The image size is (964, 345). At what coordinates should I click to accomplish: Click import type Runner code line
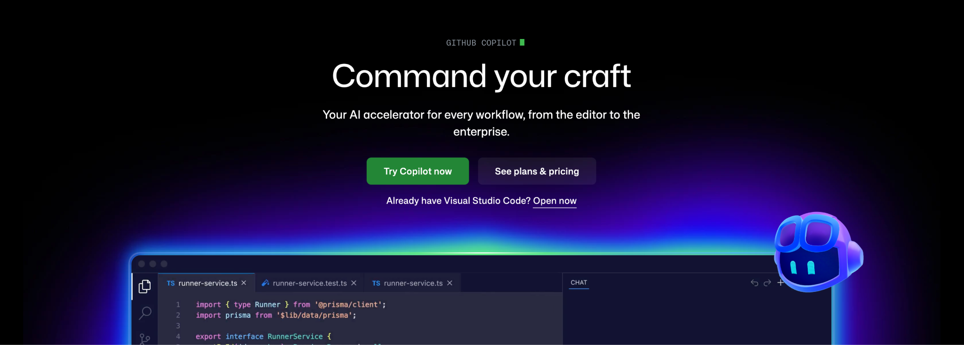[x=291, y=305]
